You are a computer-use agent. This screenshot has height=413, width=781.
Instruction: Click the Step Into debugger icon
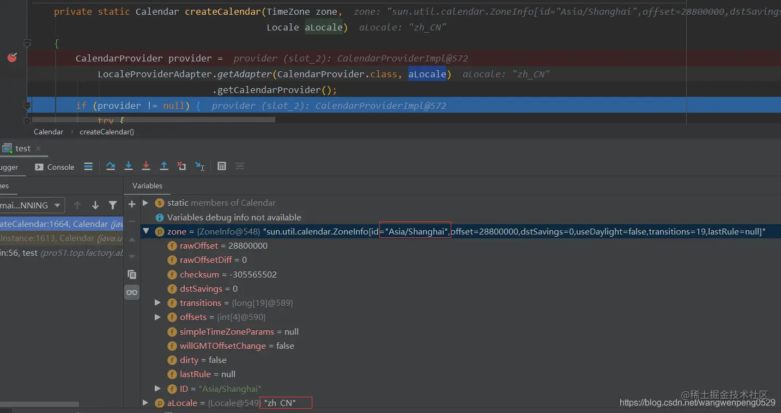click(x=129, y=167)
